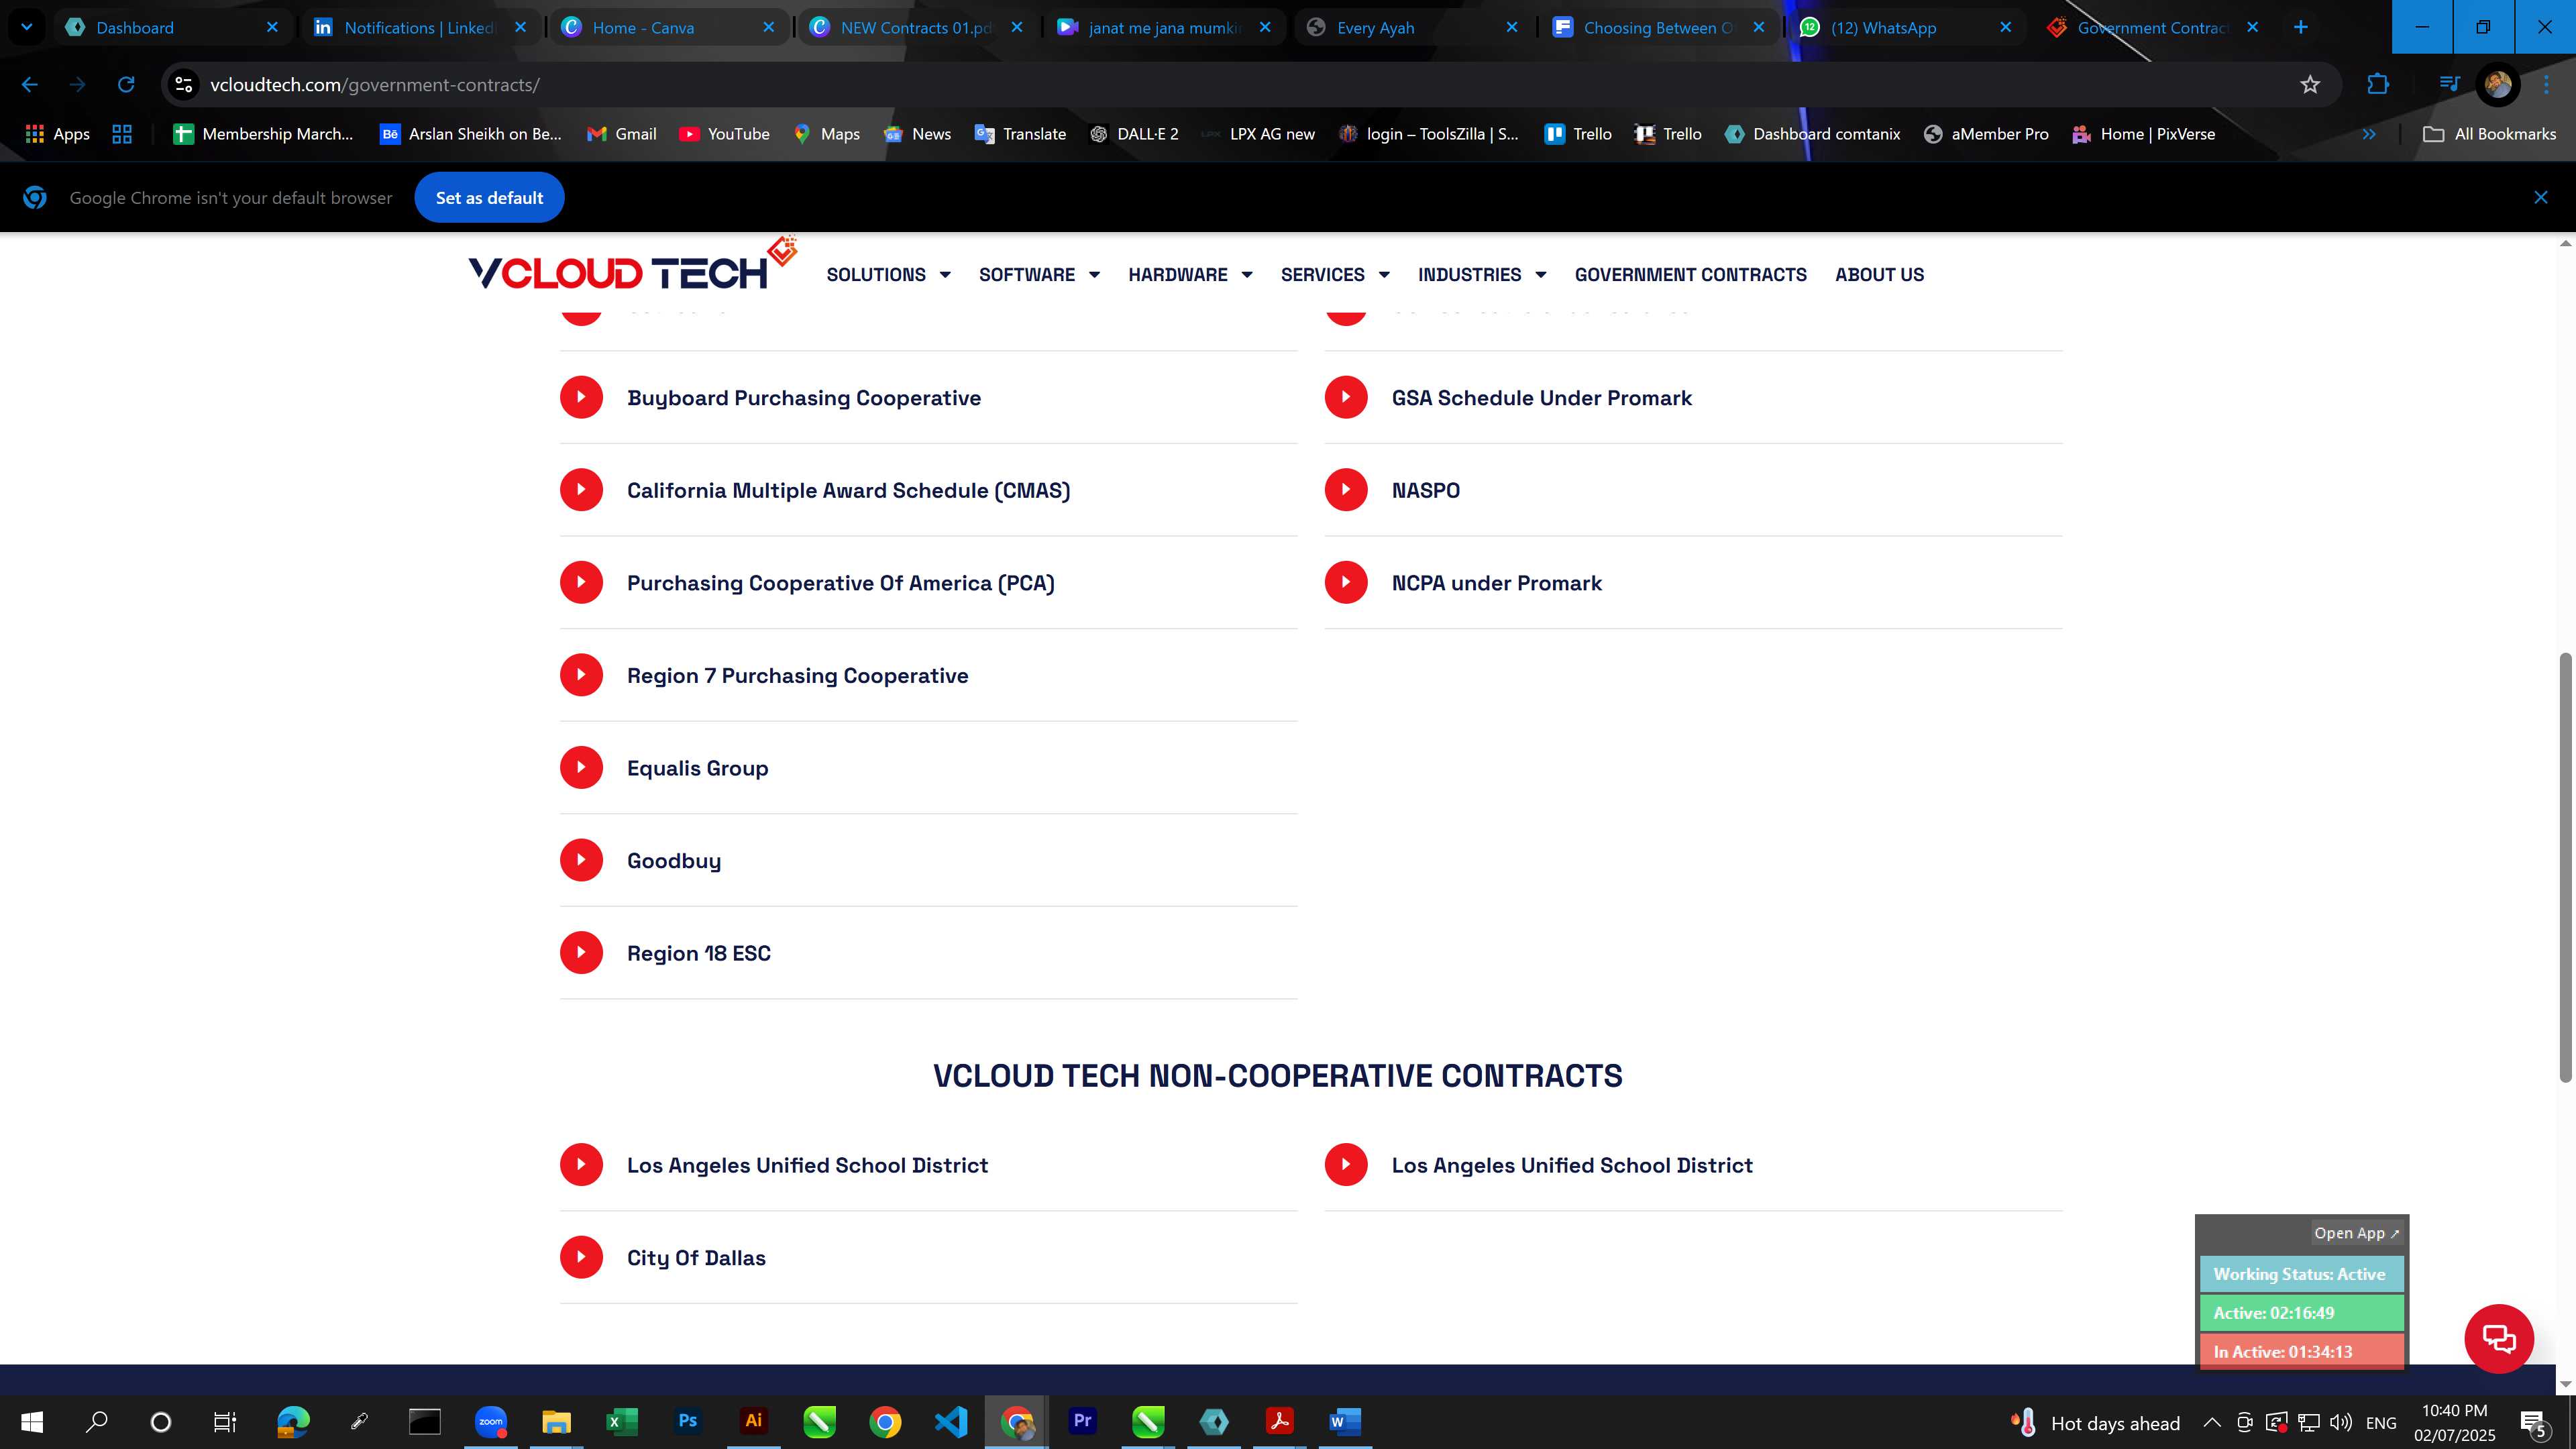This screenshot has width=2576, height=1449.
Task: Click Open App in the time tracker widget
Action: click(2356, 1233)
